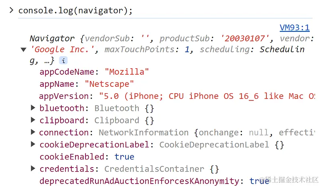Click the Bluetooth {} object preview
This screenshot has width=321, height=186.
tap(124, 108)
